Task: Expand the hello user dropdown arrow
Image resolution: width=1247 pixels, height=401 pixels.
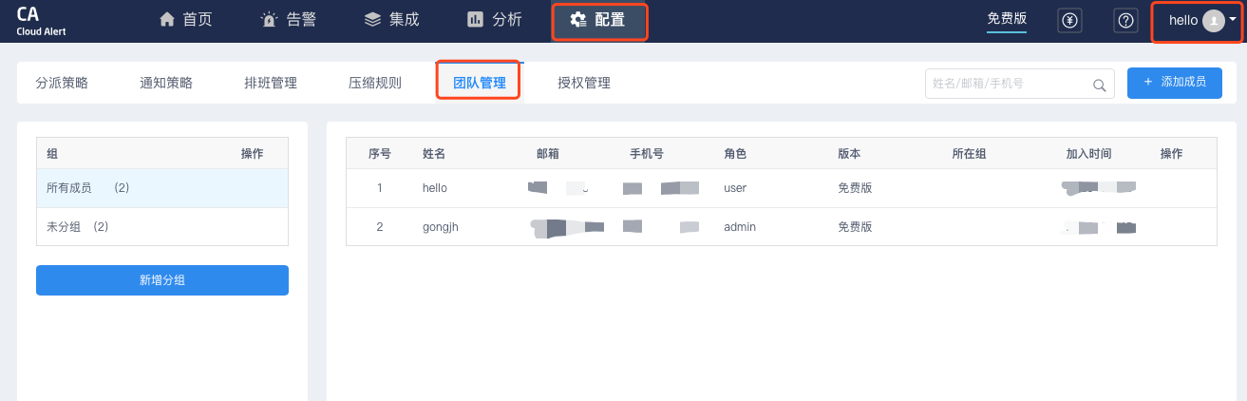Action: click(1233, 21)
